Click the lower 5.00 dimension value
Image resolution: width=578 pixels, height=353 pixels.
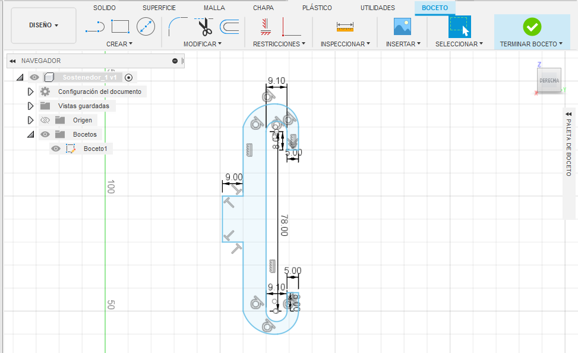[x=293, y=271]
